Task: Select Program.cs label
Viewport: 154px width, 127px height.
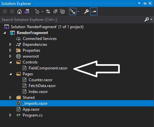Action: coord(33,115)
